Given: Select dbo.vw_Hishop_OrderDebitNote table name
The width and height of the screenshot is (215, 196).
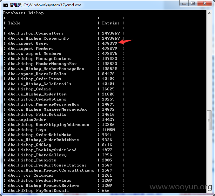Looking at the screenshot, I should click(44, 140).
